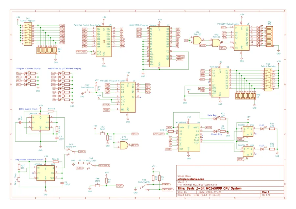
Task: Select the MC14500B CPU symbol U4
Action: click(189, 137)
